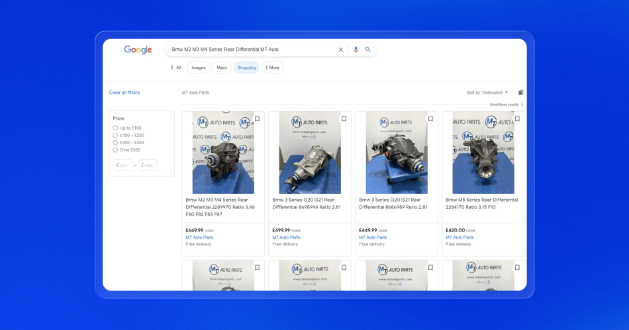Screen dimensions: 629x330
Task: Open MT Auto Parts seller link for £649.99 item
Action: (199, 237)
